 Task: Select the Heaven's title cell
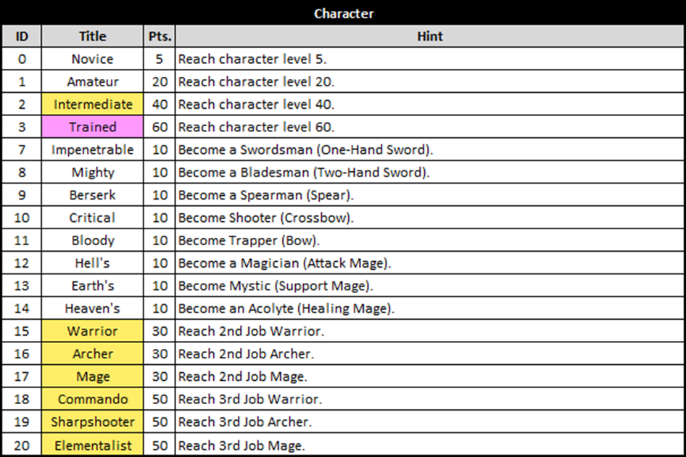92,308
